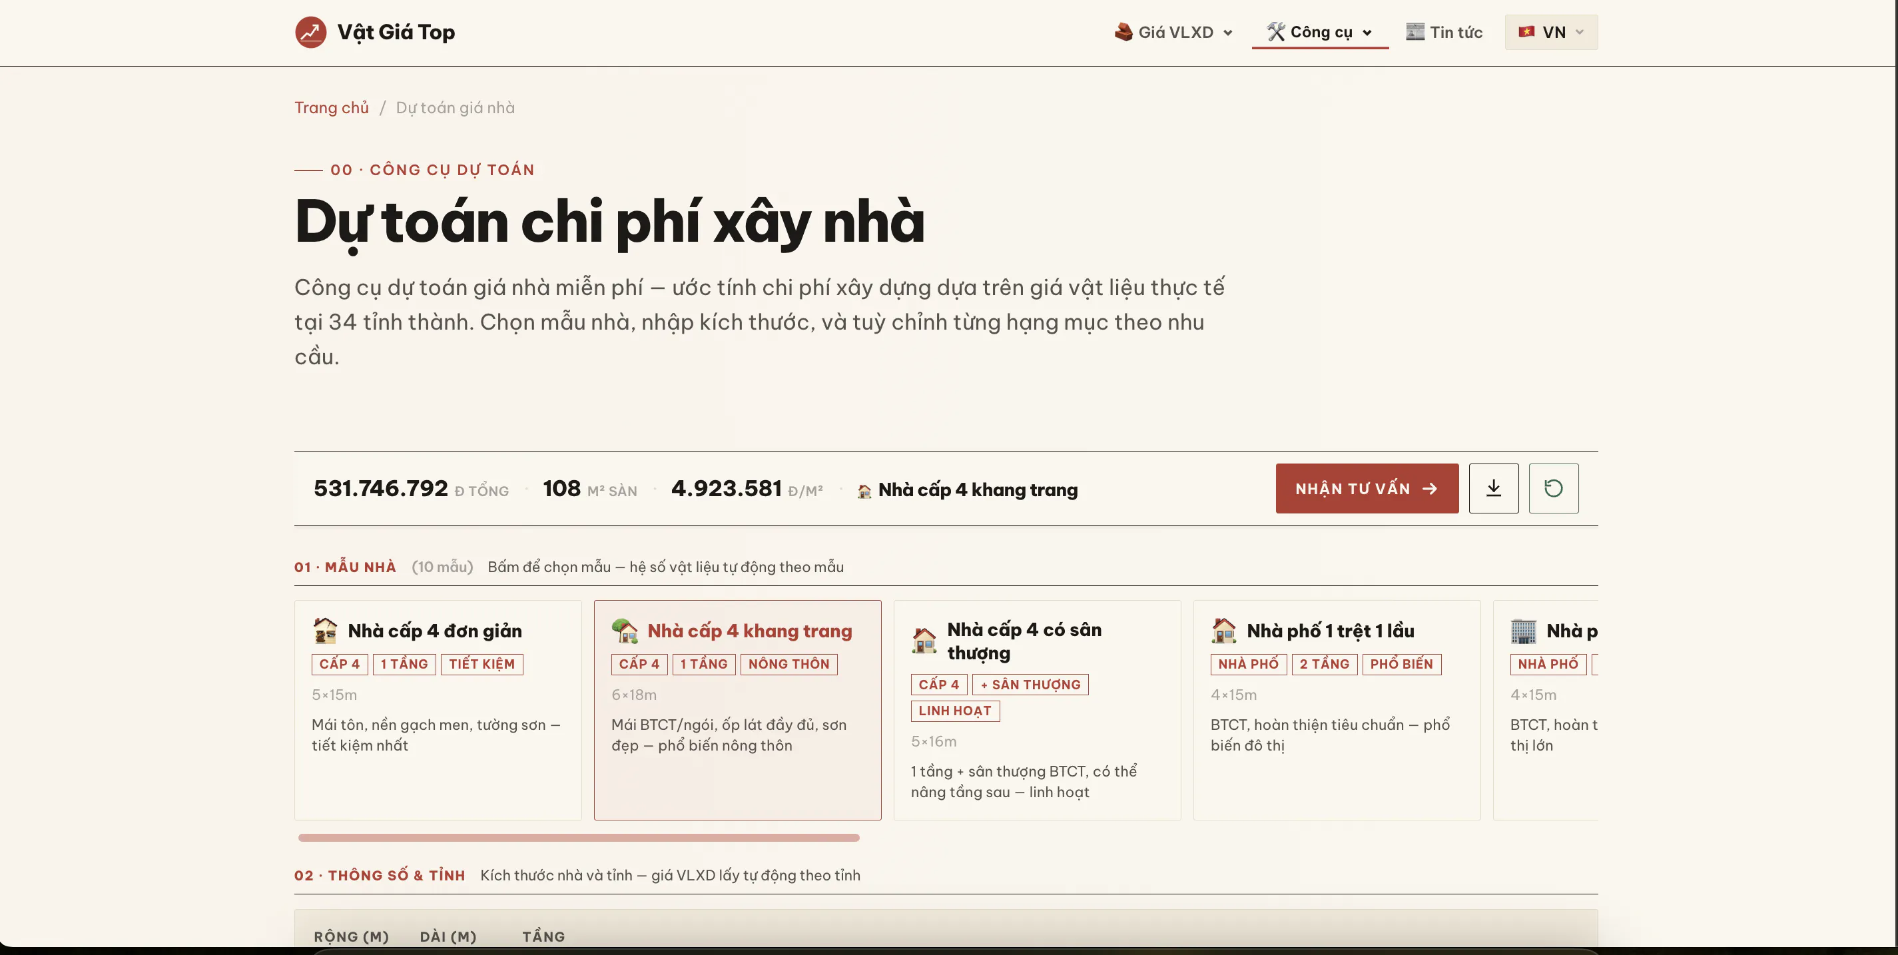Click the building icon on the partially visible last card
The height and width of the screenshot is (955, 1898).
click(1523, 631)
